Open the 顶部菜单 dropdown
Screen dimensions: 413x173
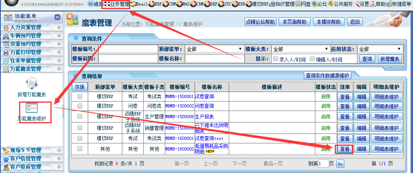click(214, 49)
